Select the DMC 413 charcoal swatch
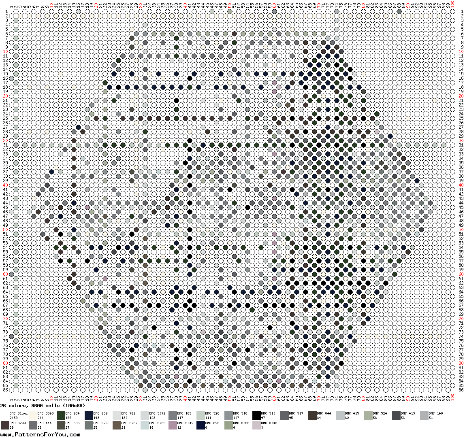Image resolution: width=465 pixels, height=438 pixels. pos(397,416)
